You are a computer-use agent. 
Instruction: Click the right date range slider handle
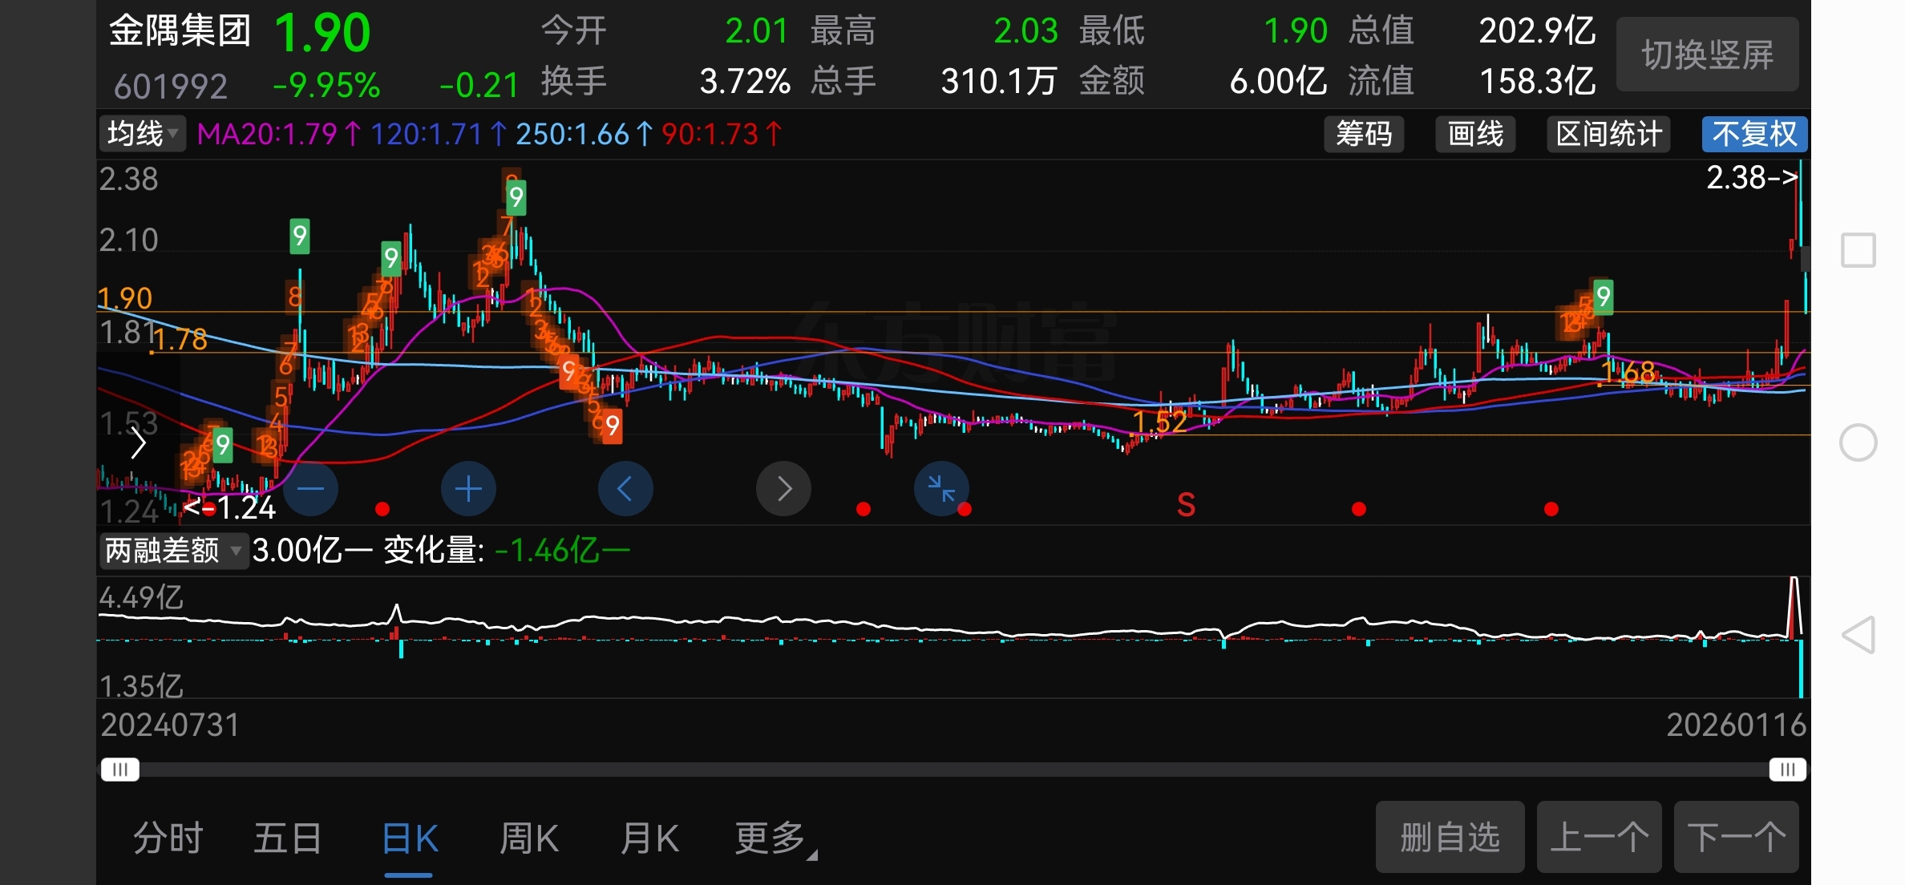[x=1787, y=770]
